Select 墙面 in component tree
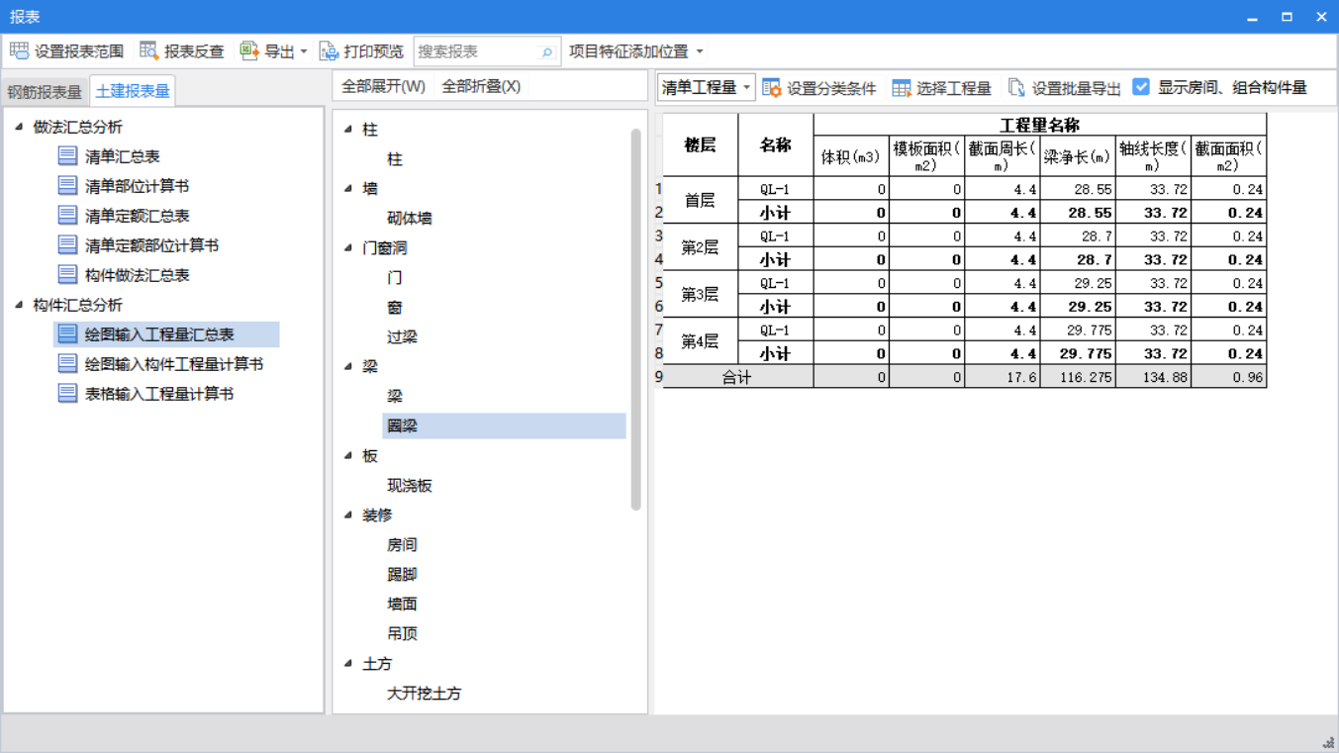This screenshot has height=753, width=1339. [x=402, y=604]
